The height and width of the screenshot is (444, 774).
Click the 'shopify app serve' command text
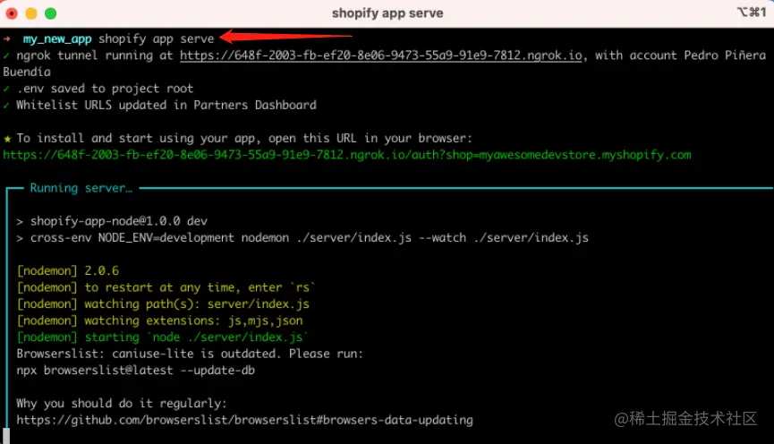pos(156,38)
